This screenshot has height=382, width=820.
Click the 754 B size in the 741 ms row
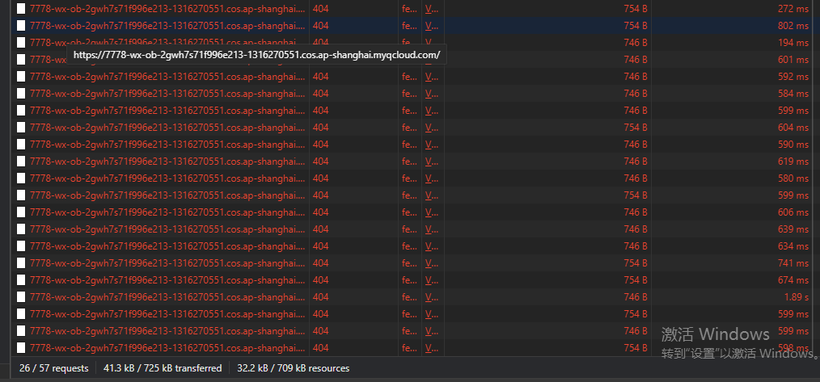pyautogui.click(x=636, y=262)
